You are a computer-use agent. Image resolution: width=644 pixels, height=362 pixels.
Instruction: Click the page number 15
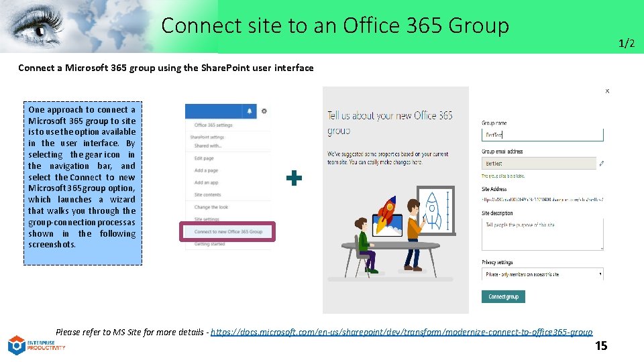pyautogui.click(x=601, y=346)
